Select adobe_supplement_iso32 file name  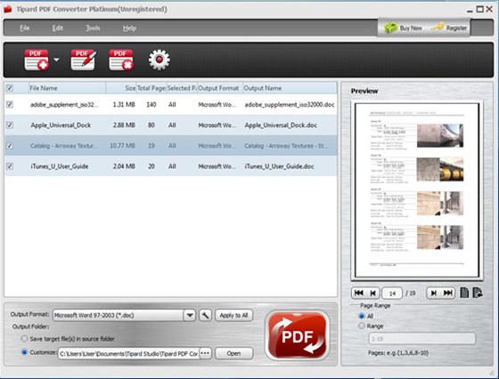pyautogui.click(x=64, y=104)
